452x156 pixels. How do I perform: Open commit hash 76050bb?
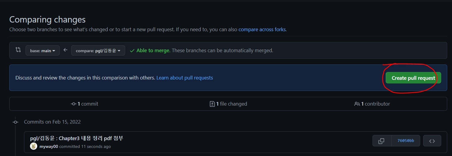click(x=405, y=141)
